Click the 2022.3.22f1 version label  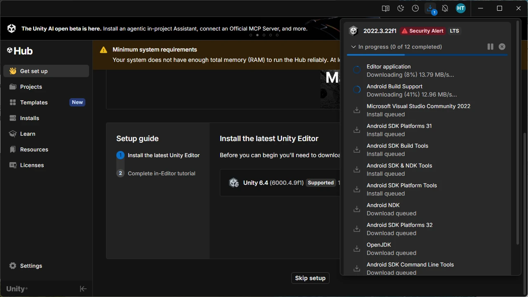coord(380,31)
